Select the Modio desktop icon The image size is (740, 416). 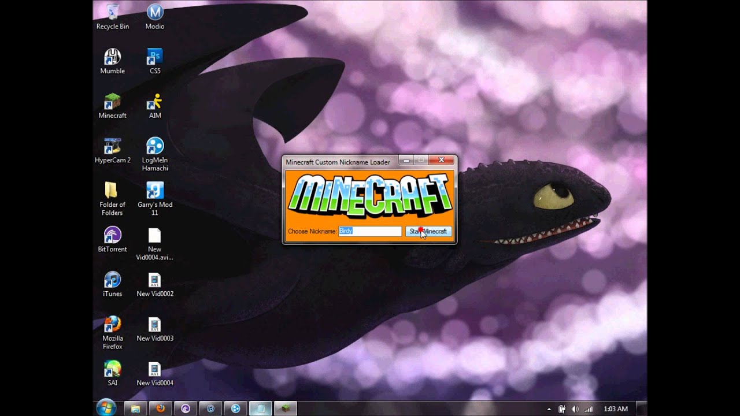(x=155, y=17)
